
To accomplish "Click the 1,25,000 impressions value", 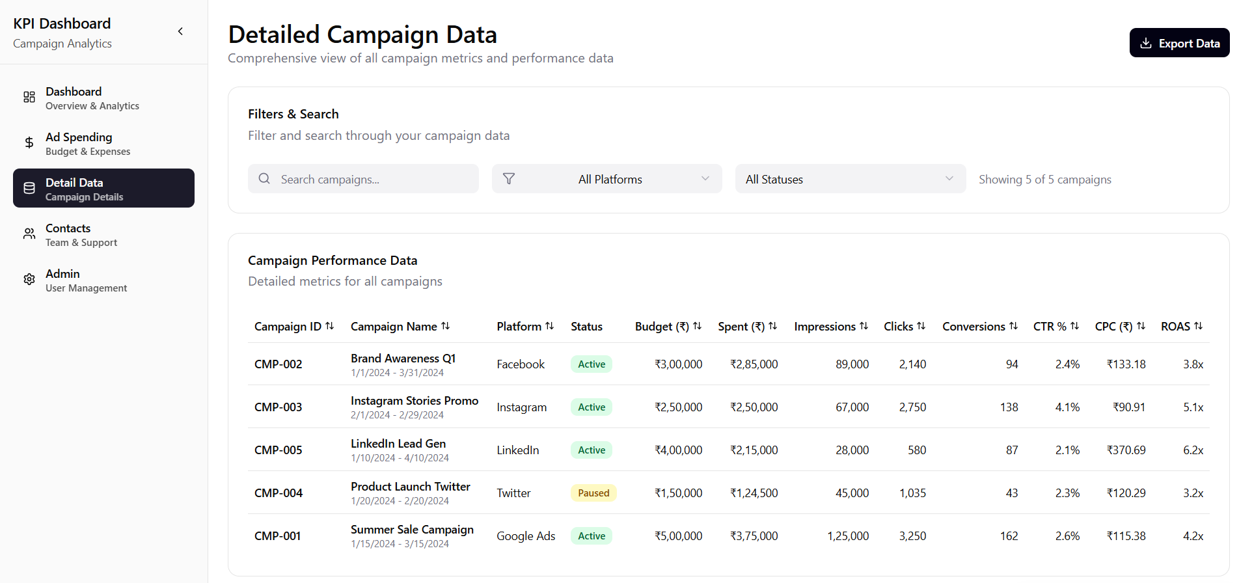I will (848, 536).
